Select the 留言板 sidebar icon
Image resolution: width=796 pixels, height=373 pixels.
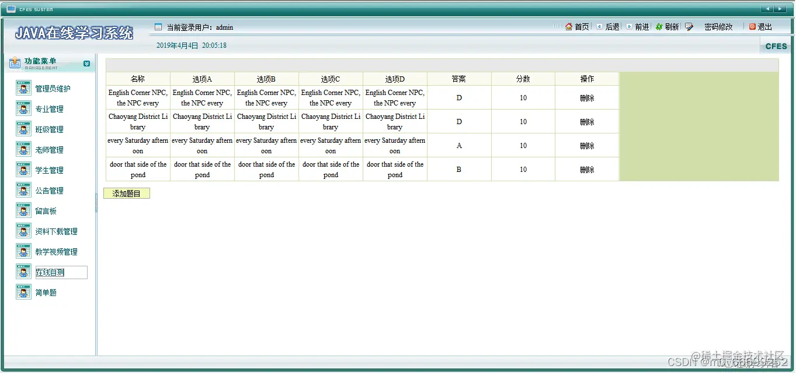(23, 211)
